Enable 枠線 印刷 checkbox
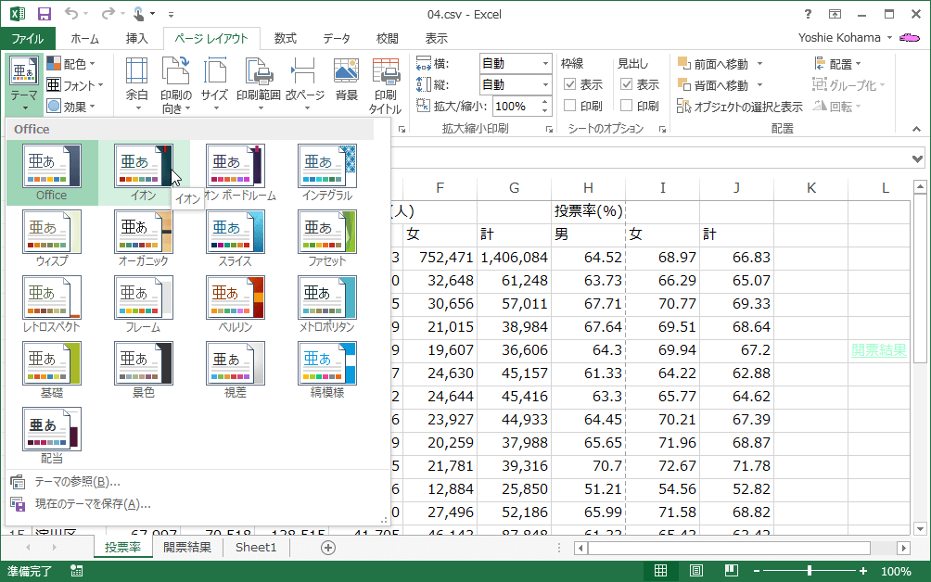Screen dimensions: 931x582 (569, 106)
